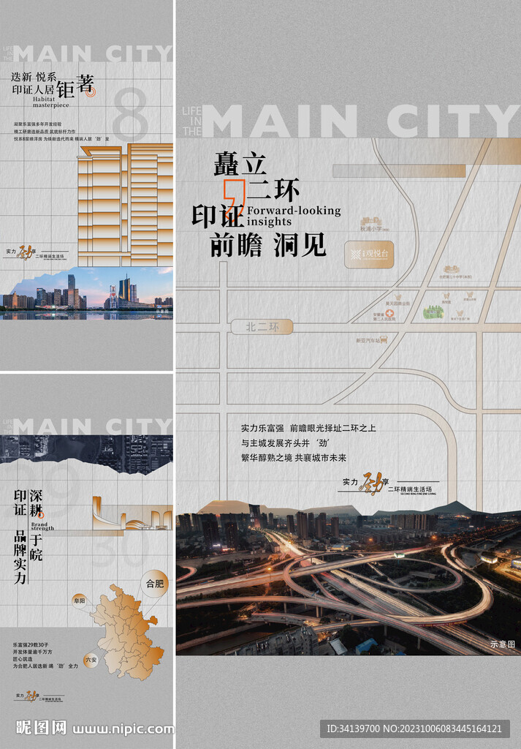This screenshot has height=749, width=521.
Task: Click the school building icon above 秋浦小学
Action: pyautogui.click(x=372, y=221)
